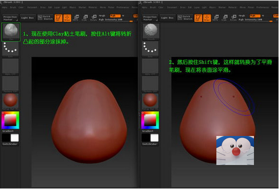
Task: Click the Gradient button in left window
Action: tap(8, 131)
